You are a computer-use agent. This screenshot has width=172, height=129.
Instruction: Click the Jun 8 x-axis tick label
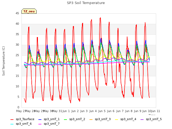click(129, 111)
